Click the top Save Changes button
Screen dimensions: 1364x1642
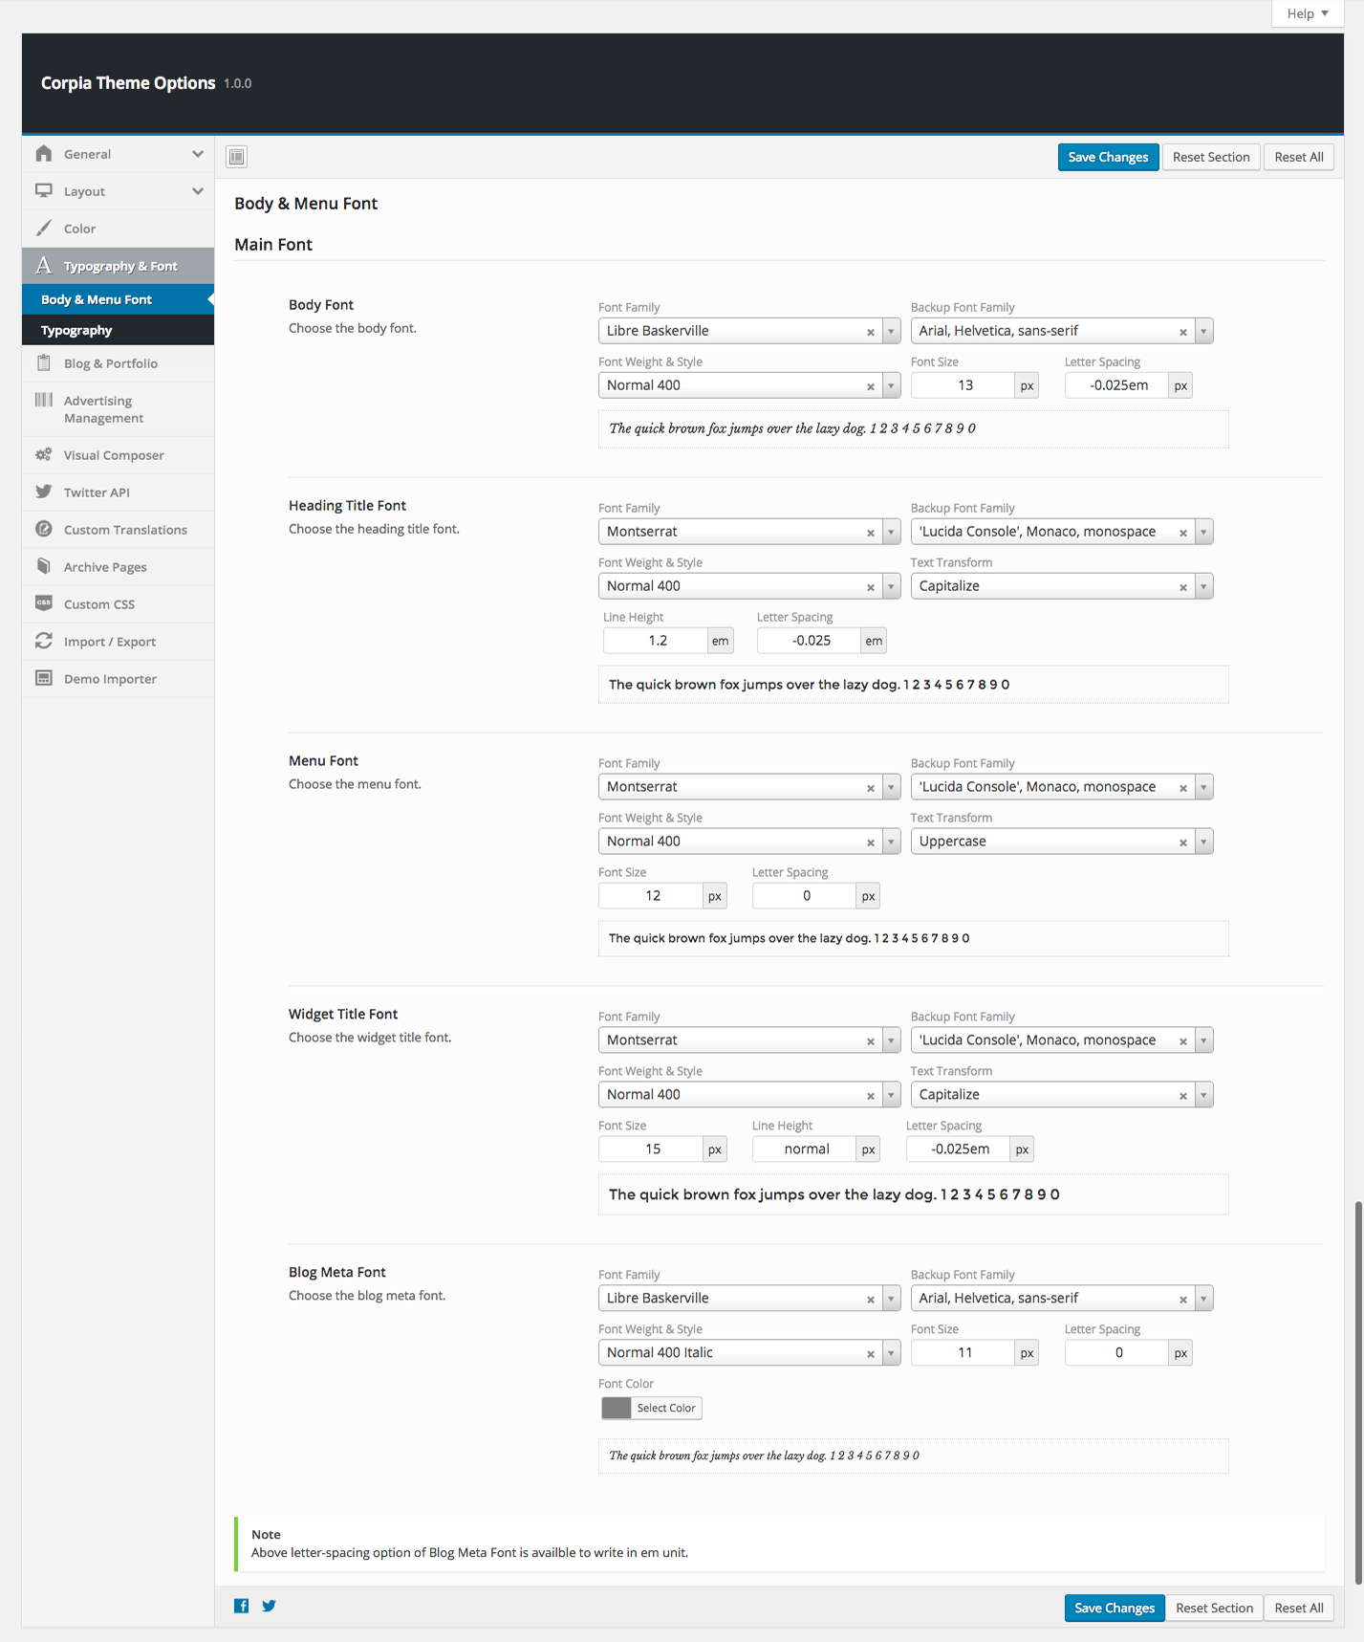pos(1108,157)
